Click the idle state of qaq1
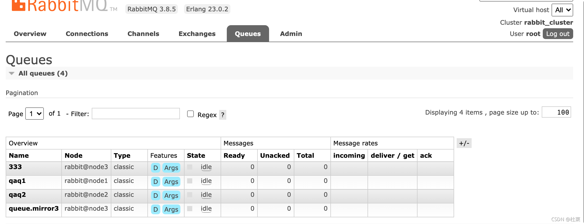584x224 pixels. (x=206, y=181)
